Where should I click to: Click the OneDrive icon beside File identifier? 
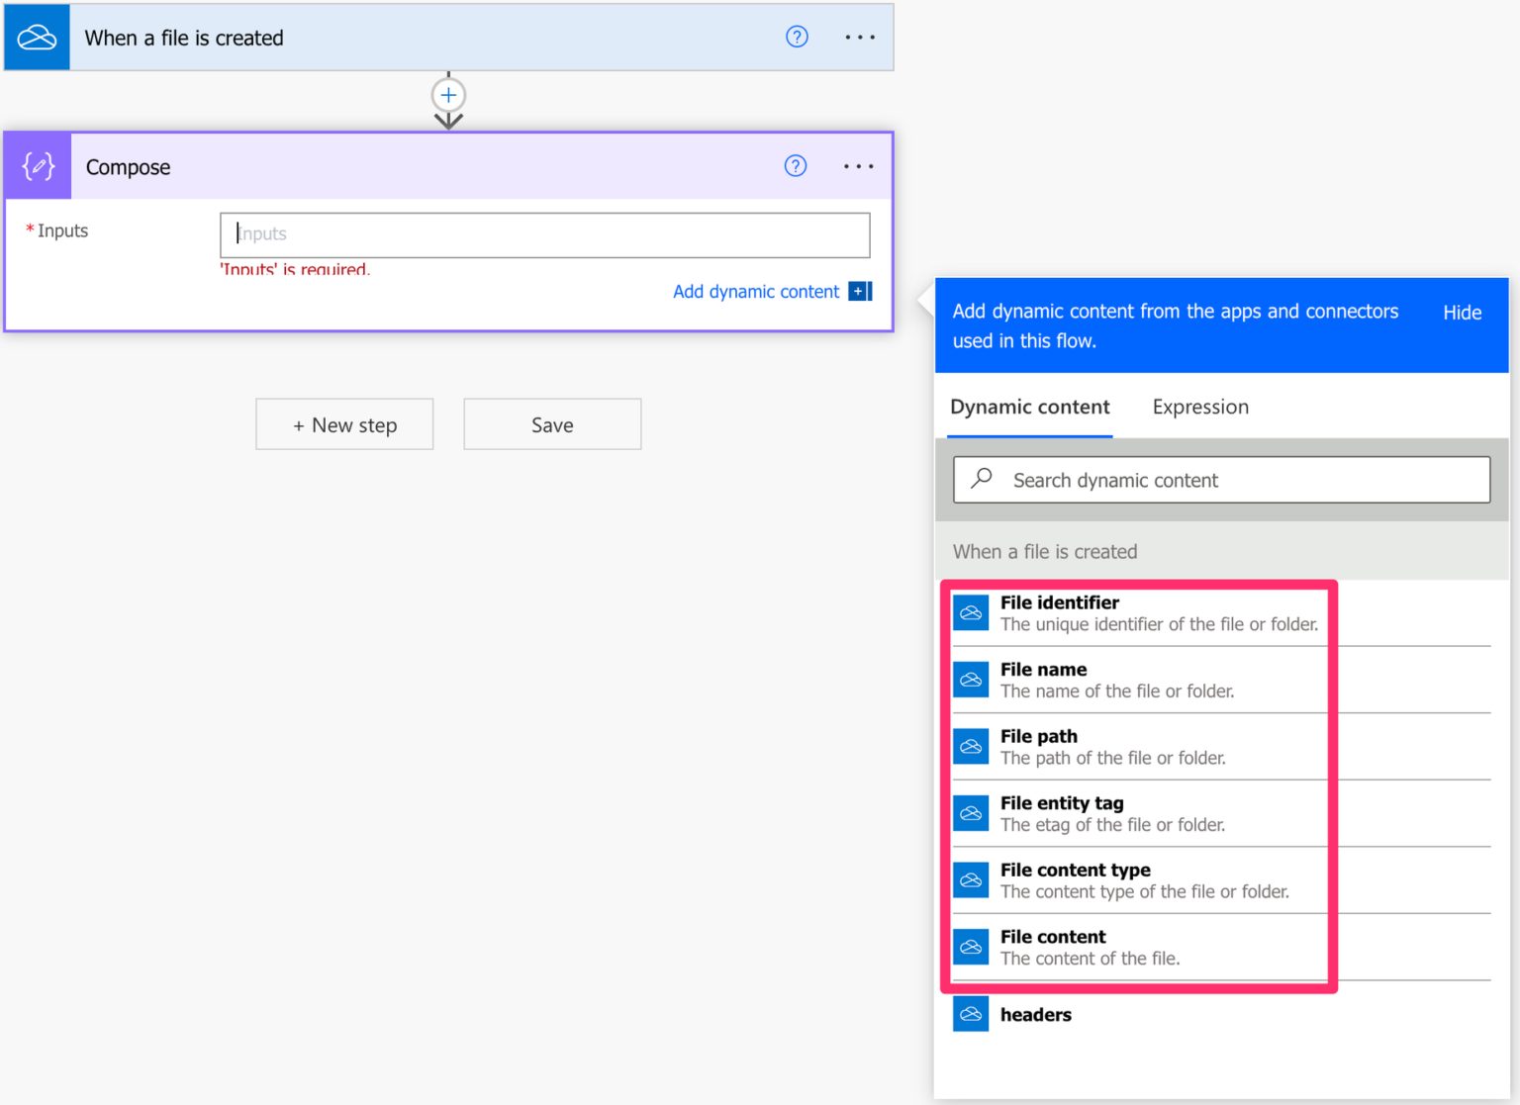coord(971,611)
